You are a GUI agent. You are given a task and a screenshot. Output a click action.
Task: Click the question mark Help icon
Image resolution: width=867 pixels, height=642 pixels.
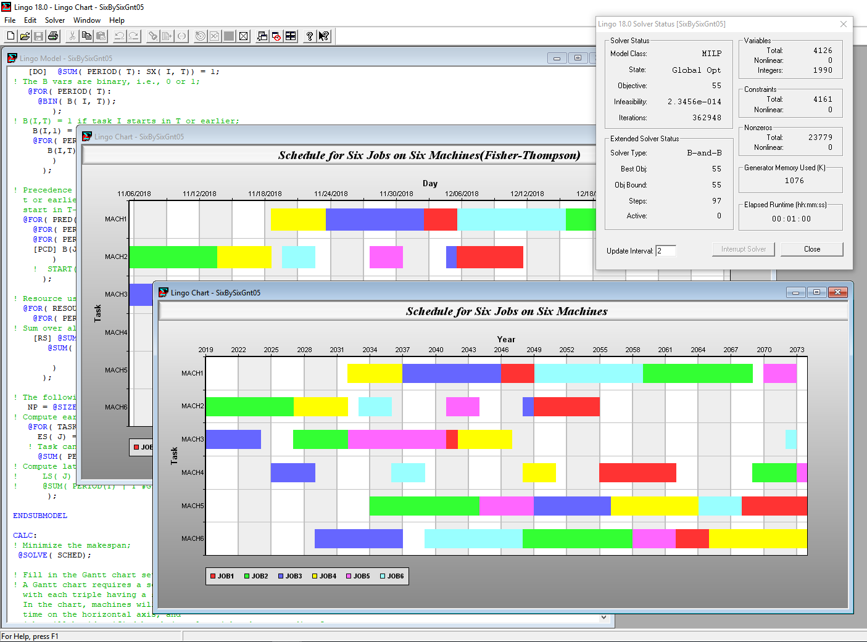coord(309,36)
